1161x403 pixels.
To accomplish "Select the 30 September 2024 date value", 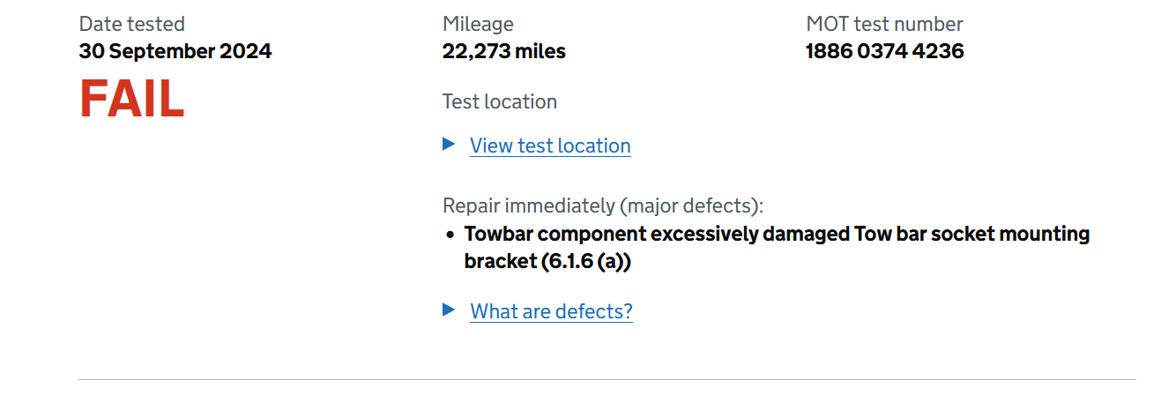I will (x=175, y=51).
